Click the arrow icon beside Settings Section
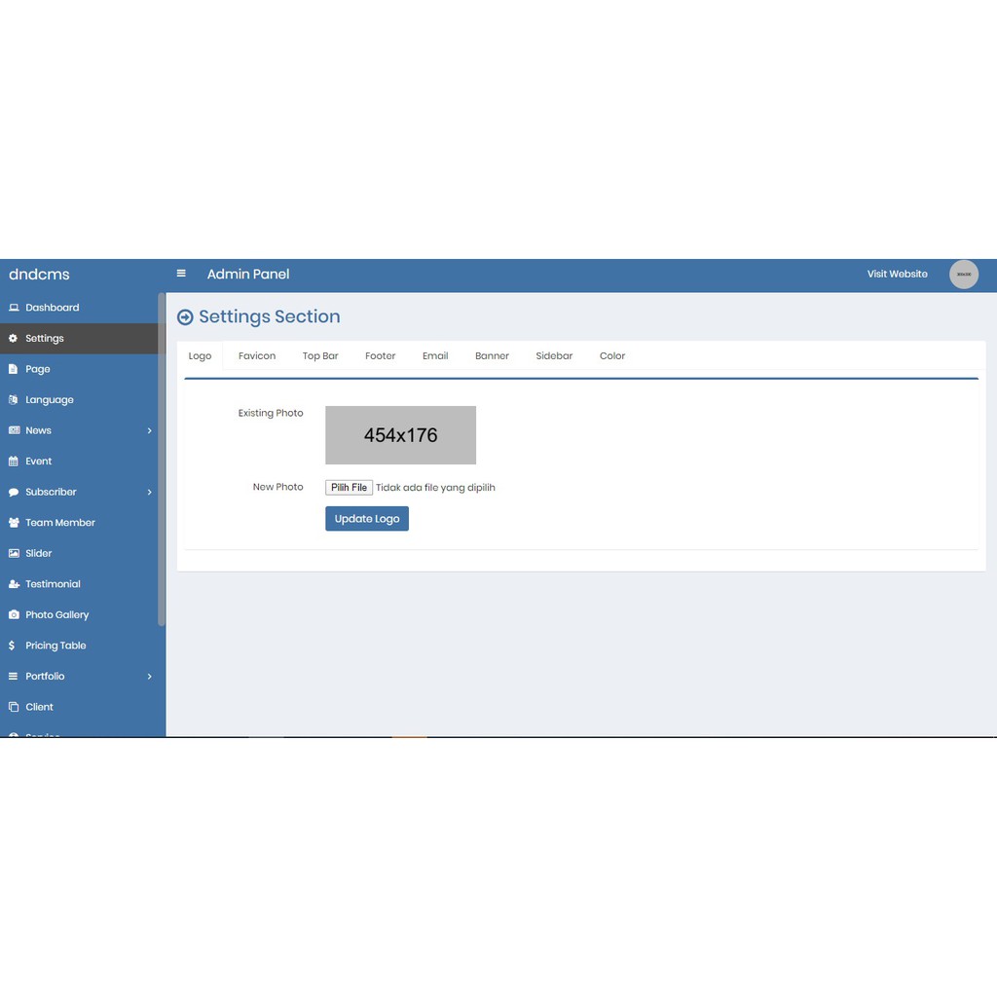The height and width of the screenshot is (997, 997). point(185,317)
